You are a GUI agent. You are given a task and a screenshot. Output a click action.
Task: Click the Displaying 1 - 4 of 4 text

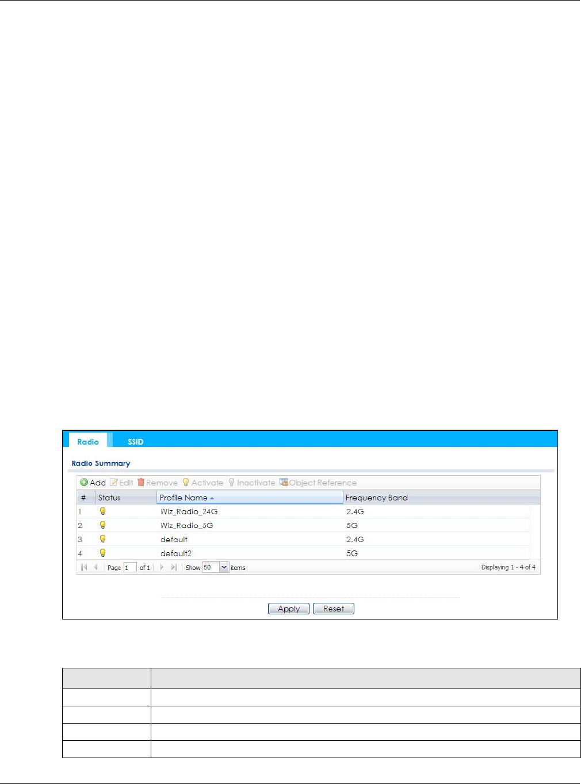coord(509,567)
